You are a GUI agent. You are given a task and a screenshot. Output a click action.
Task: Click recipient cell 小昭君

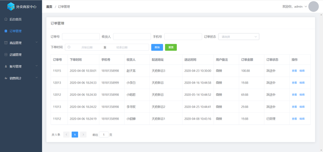coord(131,95)
